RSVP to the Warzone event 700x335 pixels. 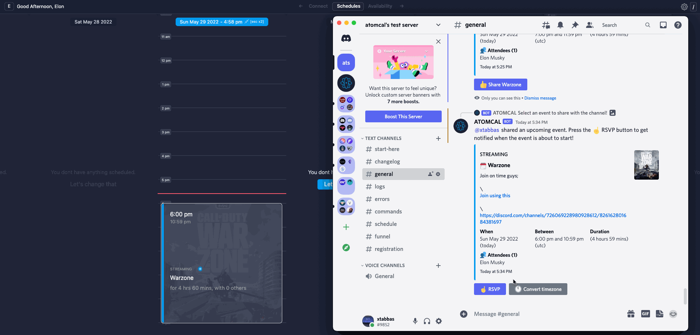(x=490, y=289)
